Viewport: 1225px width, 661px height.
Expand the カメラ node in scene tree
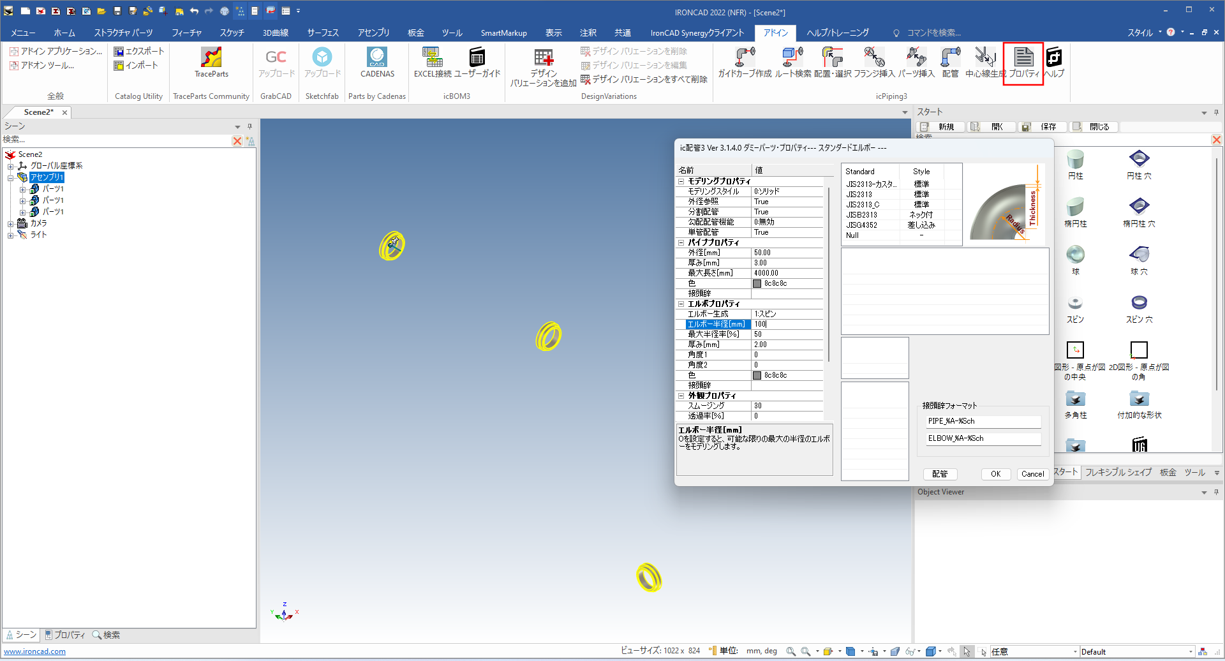11,224
